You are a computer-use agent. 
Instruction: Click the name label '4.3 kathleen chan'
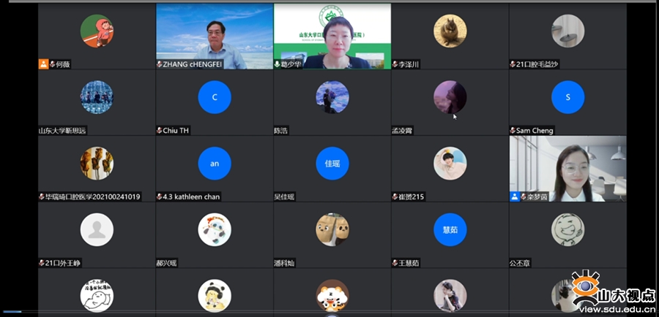[x=191, y=196]
